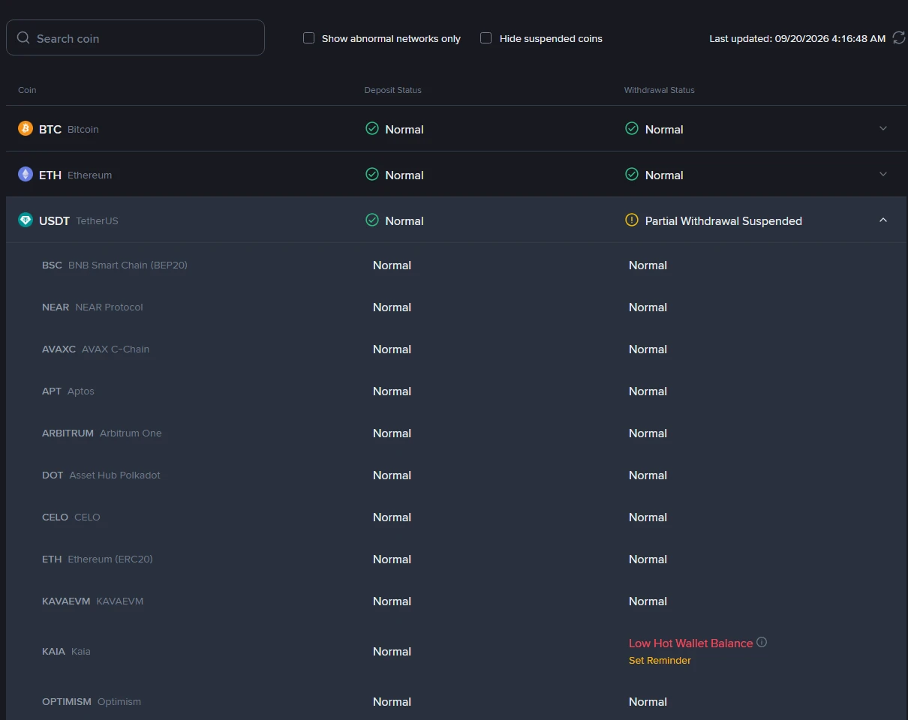Viewport: 908px width, 720px height.
Task: Click the Withdrawal Status column header
Action: 660,90
